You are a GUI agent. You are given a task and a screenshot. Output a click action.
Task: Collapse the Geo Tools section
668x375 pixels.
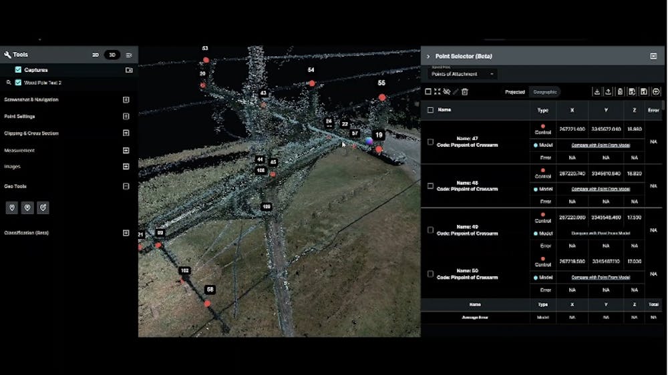coord(126,186)
